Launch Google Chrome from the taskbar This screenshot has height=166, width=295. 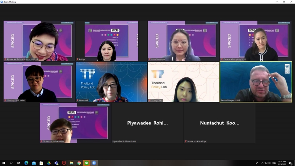tap(79, 163)
